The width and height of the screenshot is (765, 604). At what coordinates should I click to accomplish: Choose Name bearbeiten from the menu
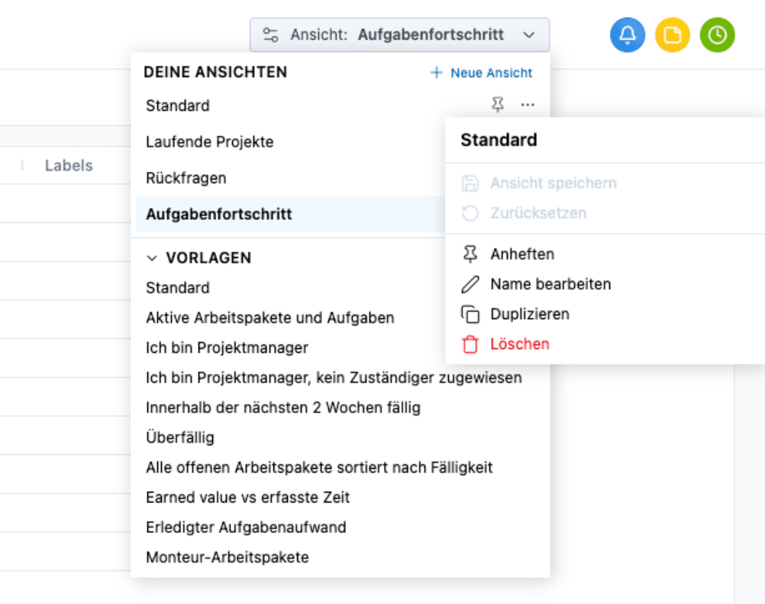[605, 284]
